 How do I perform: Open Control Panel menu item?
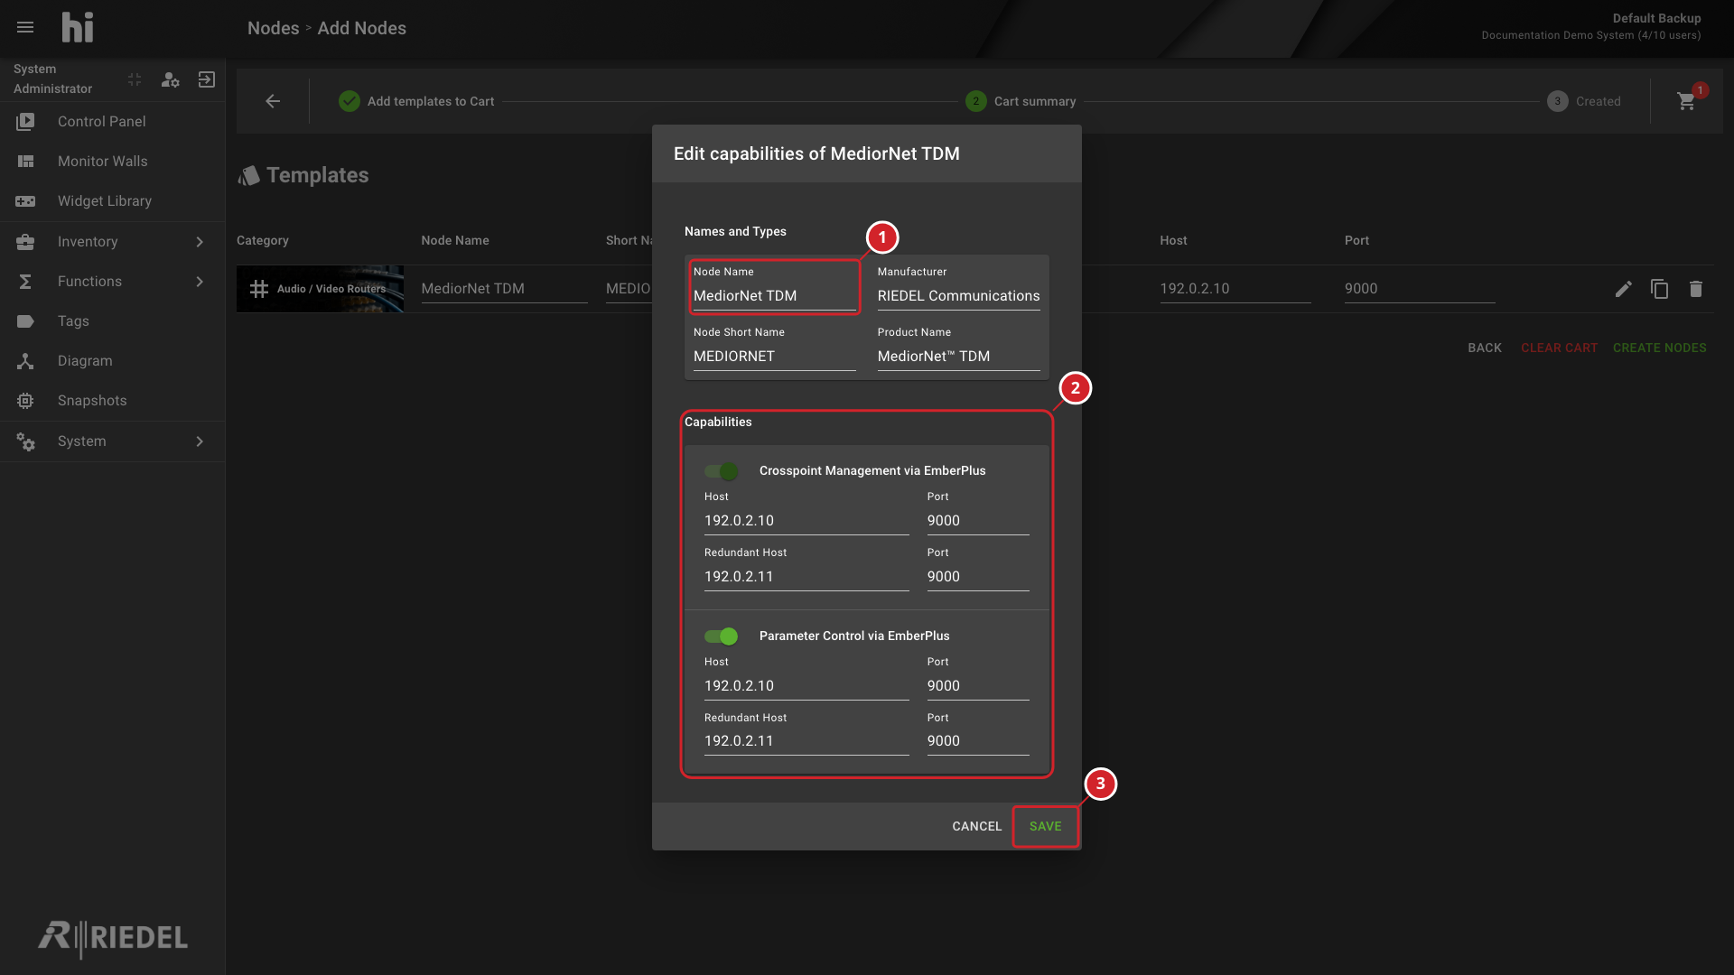pos(112,121)
